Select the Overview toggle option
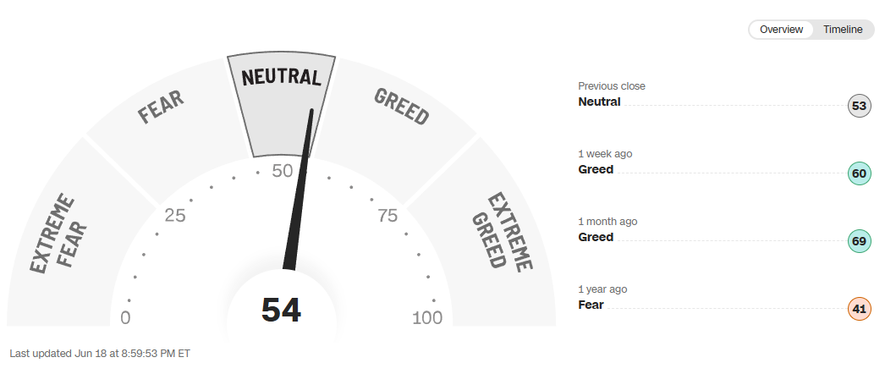 pyautogui.click(x=781, y=30)
